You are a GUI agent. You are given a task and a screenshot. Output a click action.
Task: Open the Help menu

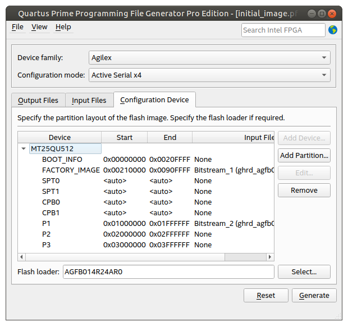(63, 27)
